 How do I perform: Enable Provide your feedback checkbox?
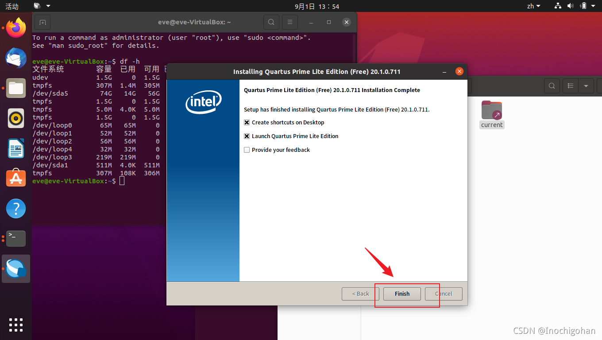tap(247, 150)
